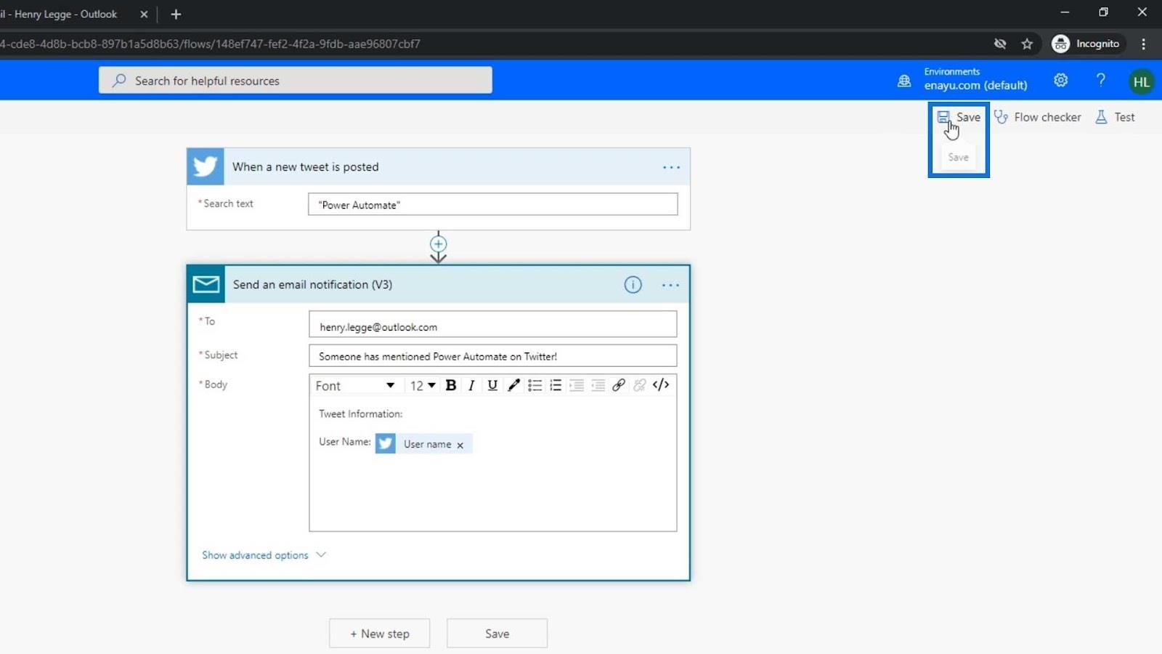Viewport: 1162px width, 654px height.
Task: Add a New step
Action: tap(380, 634)
